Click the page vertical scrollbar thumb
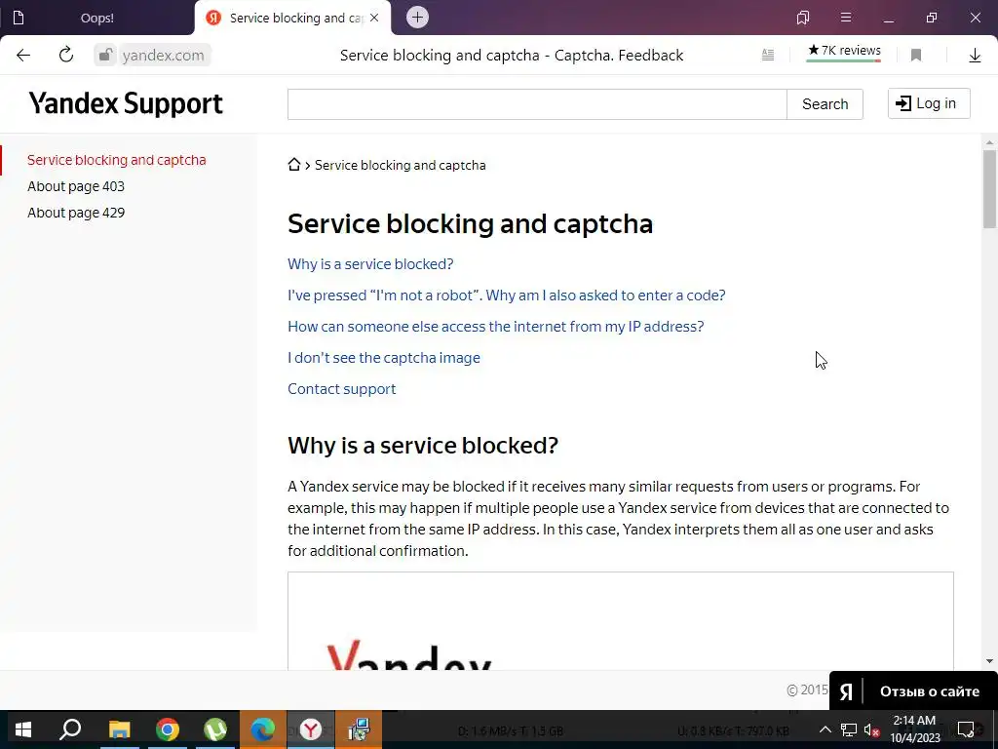The image size is (998, 749). 989,188
